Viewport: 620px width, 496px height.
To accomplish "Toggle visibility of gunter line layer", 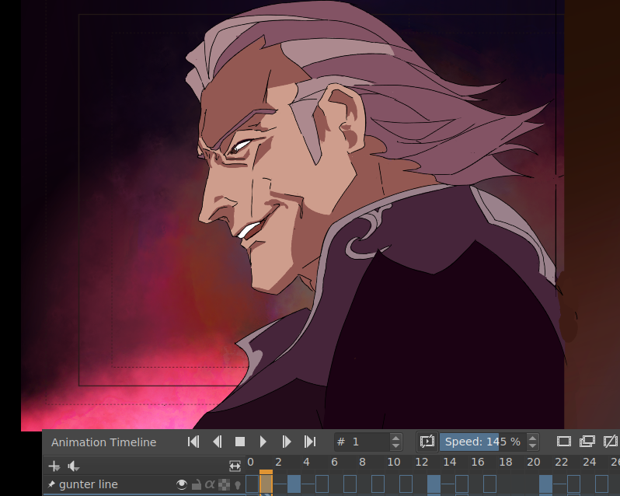I will pyautogui.click(x=182, y=484).
